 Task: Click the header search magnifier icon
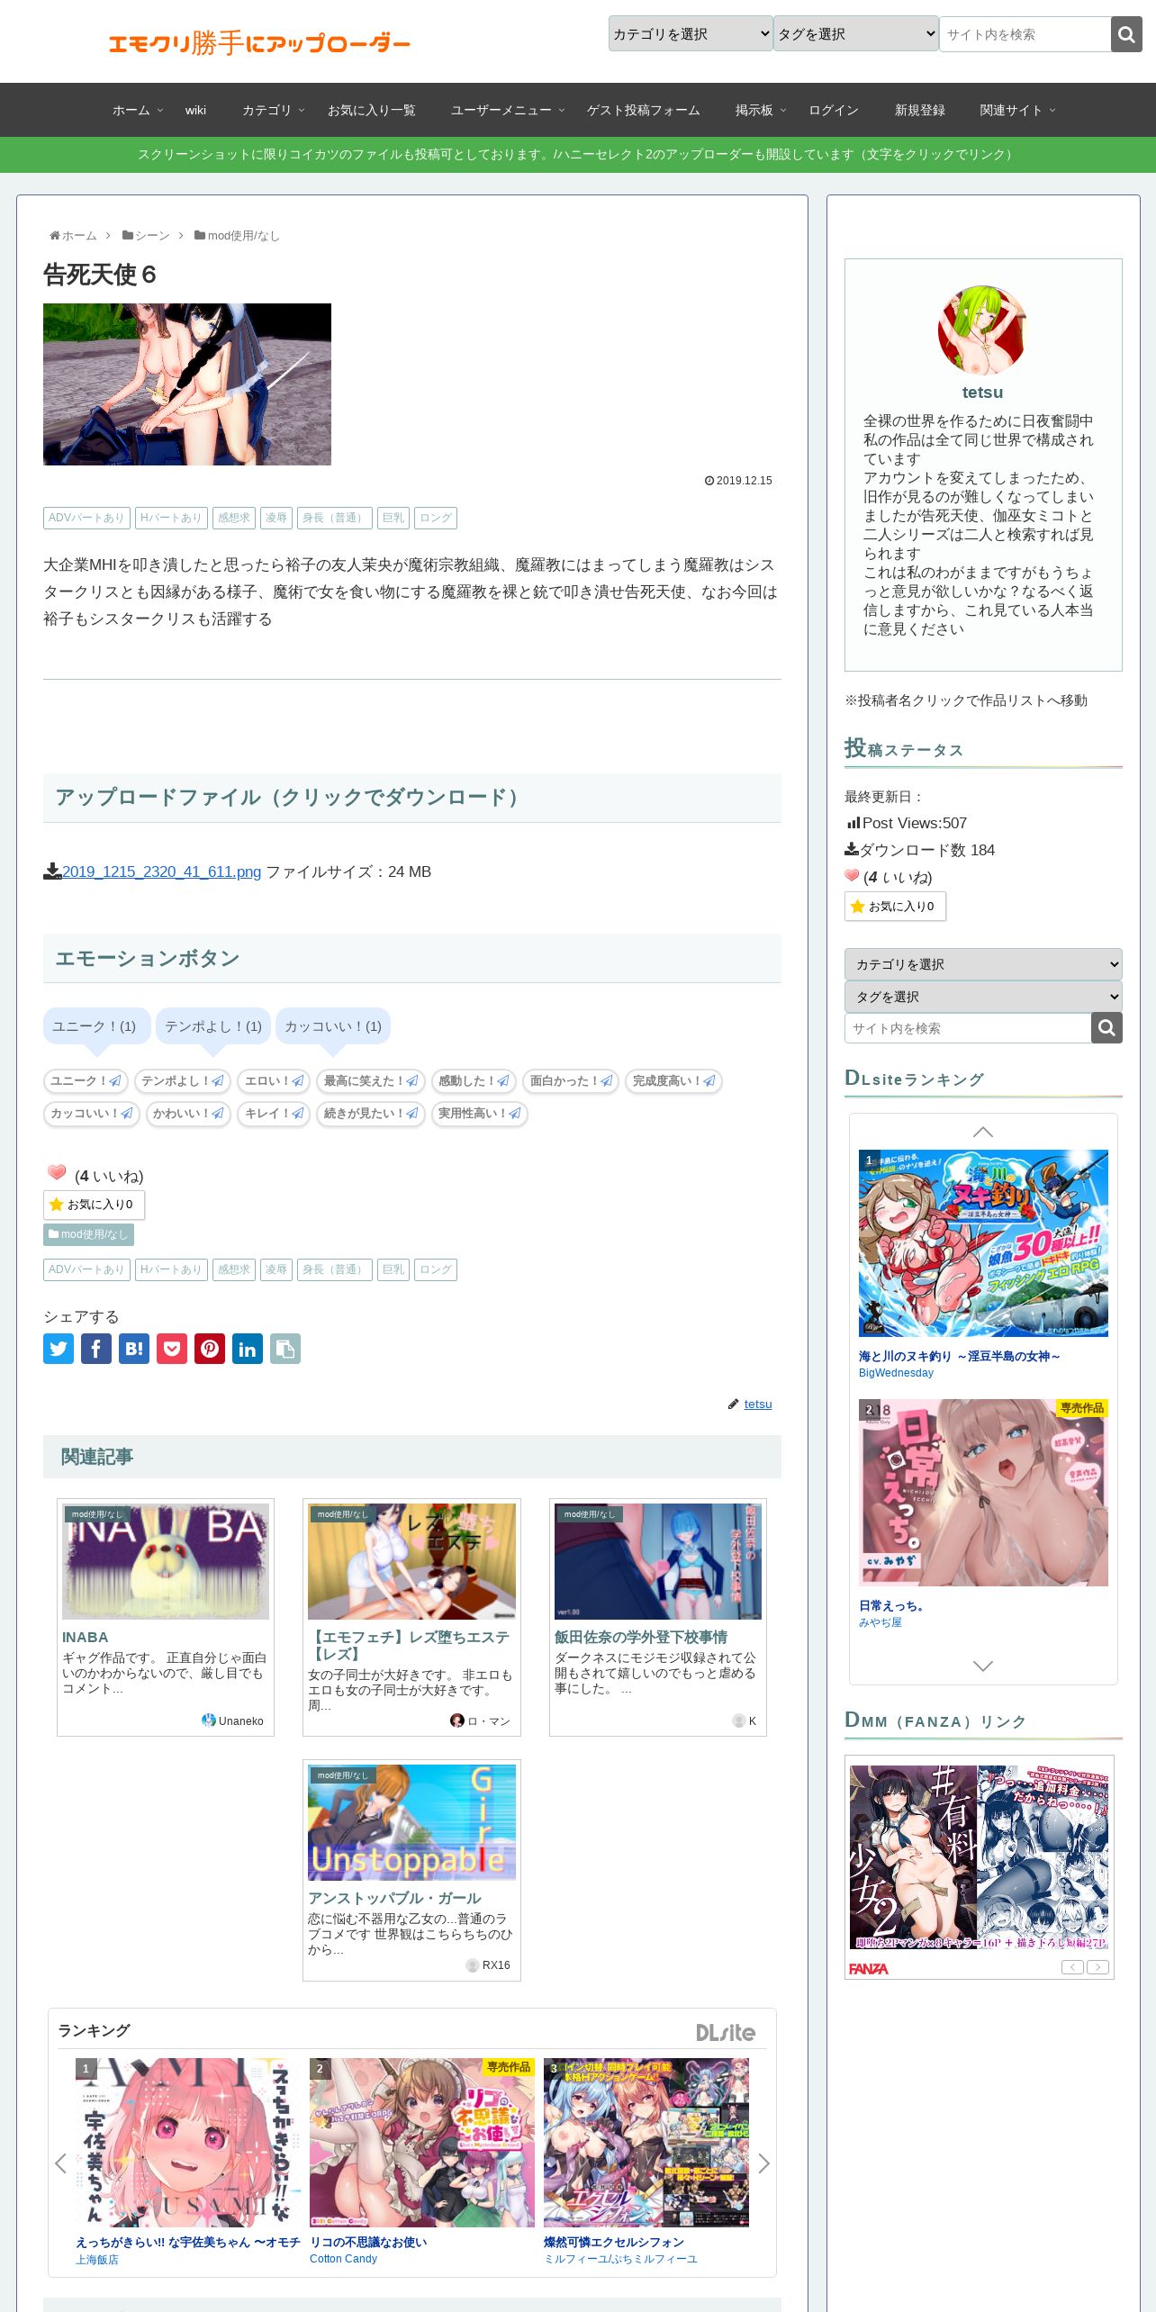[x=1126, y=34]
